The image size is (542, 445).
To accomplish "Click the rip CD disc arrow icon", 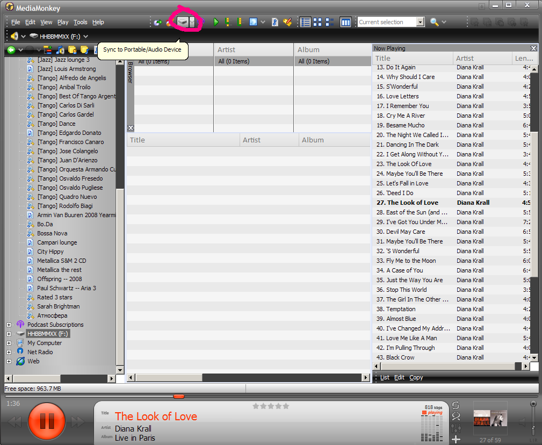I will point(158,22).
